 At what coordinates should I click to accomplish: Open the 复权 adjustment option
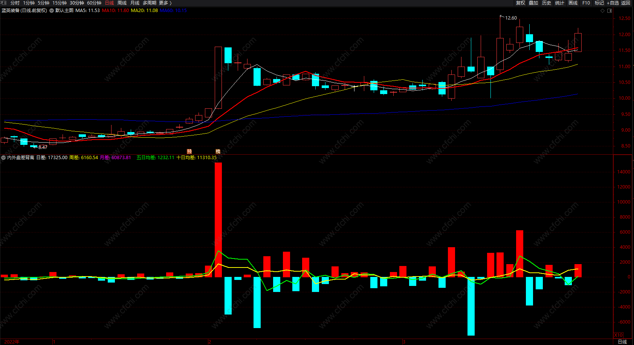tap(520, 3)
